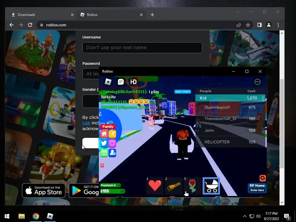Open Chrome tab search chevron

(238, 12)
